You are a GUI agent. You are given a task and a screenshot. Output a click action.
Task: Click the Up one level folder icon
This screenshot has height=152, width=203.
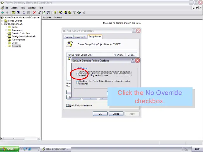click(13, 13)
